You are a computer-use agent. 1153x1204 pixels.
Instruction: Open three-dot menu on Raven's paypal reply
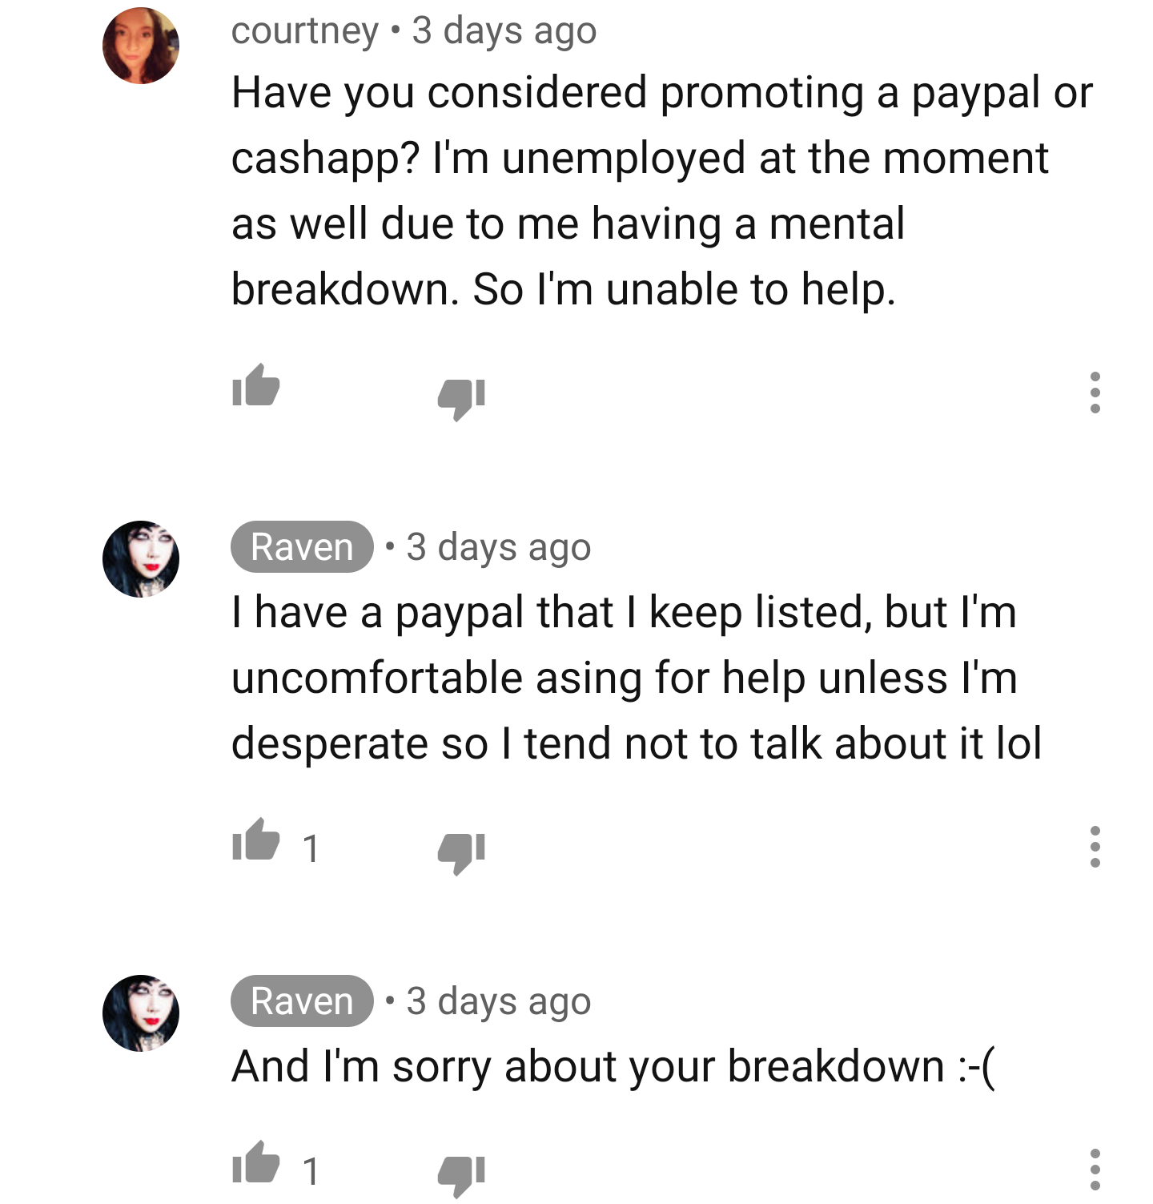[x=1095, y=847]
